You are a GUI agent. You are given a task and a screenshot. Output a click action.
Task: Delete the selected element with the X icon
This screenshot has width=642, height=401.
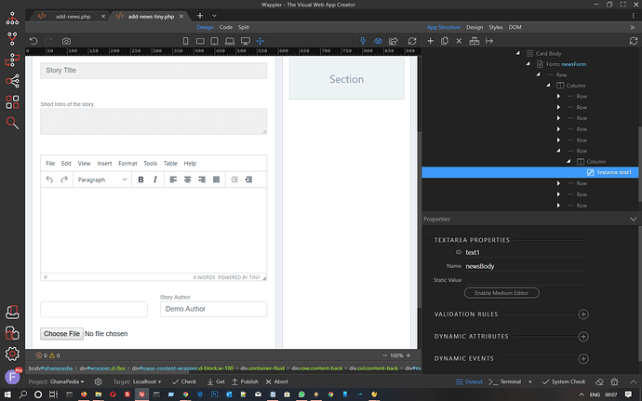pos(459,42)
